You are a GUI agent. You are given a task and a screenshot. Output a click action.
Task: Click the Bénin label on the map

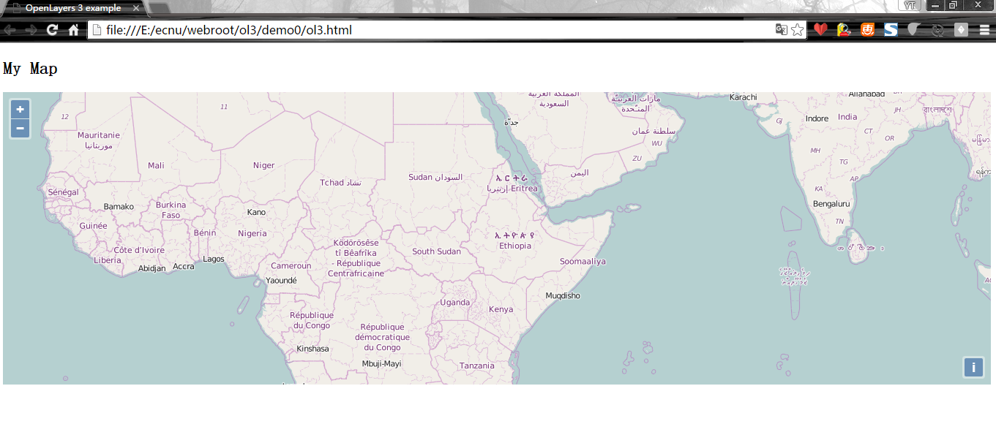click(x=205, y=232)
